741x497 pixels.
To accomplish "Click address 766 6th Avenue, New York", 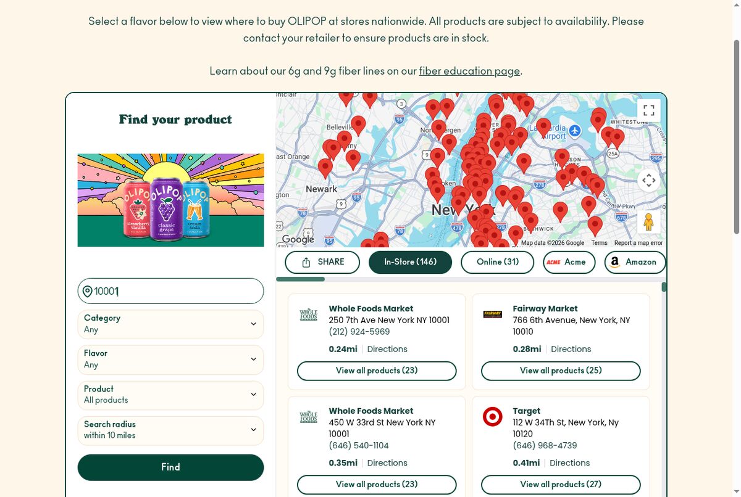I will point(571,326).
